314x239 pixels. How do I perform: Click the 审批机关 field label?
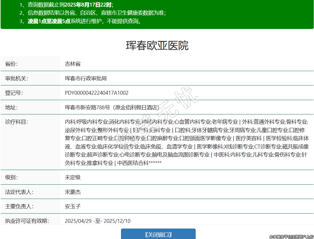(16, 79)
